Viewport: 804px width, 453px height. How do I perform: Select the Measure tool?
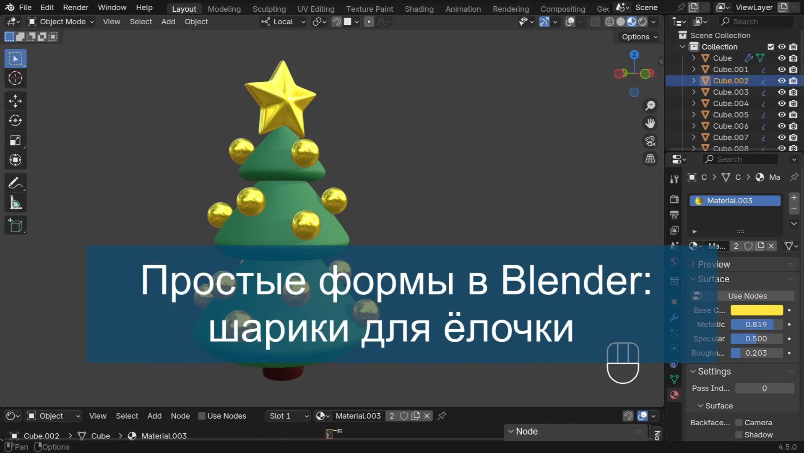point(15,202)
